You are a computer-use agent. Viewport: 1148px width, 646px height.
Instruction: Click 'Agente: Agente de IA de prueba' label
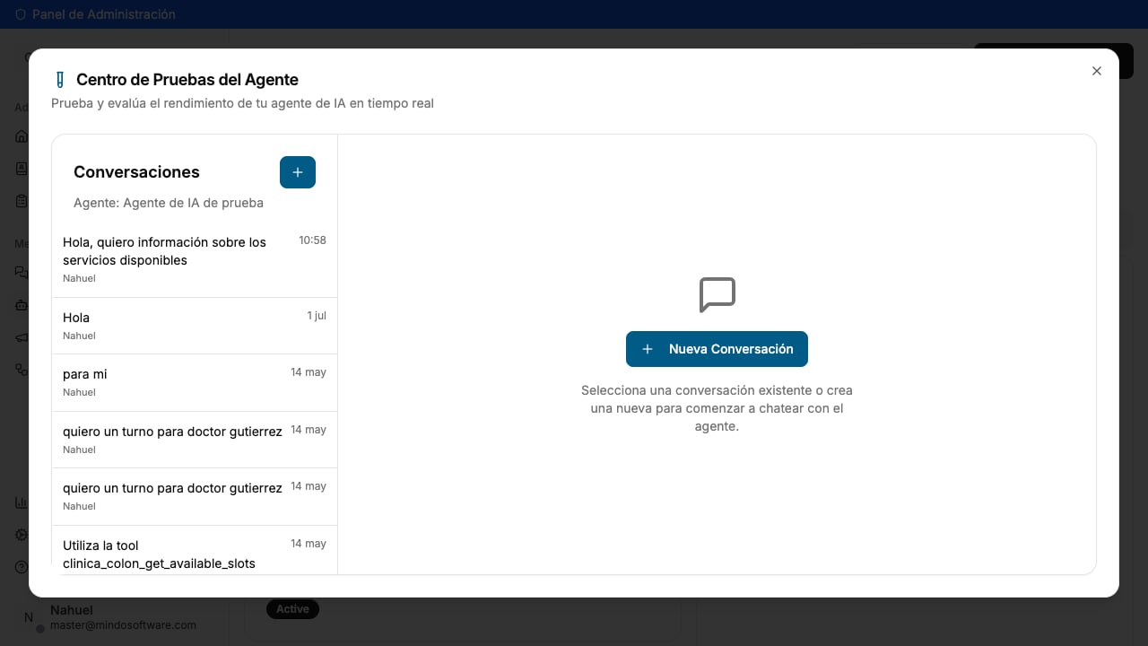tap(169, 203)
